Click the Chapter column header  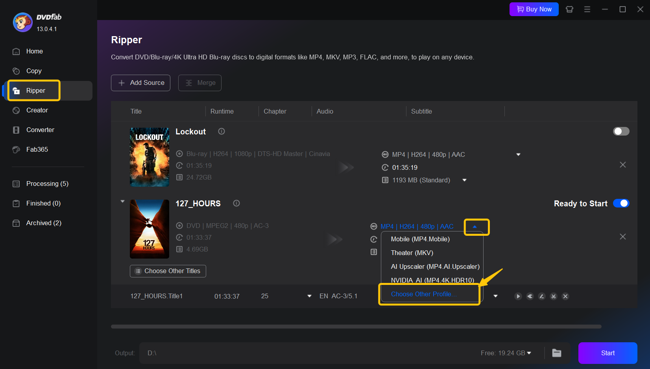tap(275, 111)
